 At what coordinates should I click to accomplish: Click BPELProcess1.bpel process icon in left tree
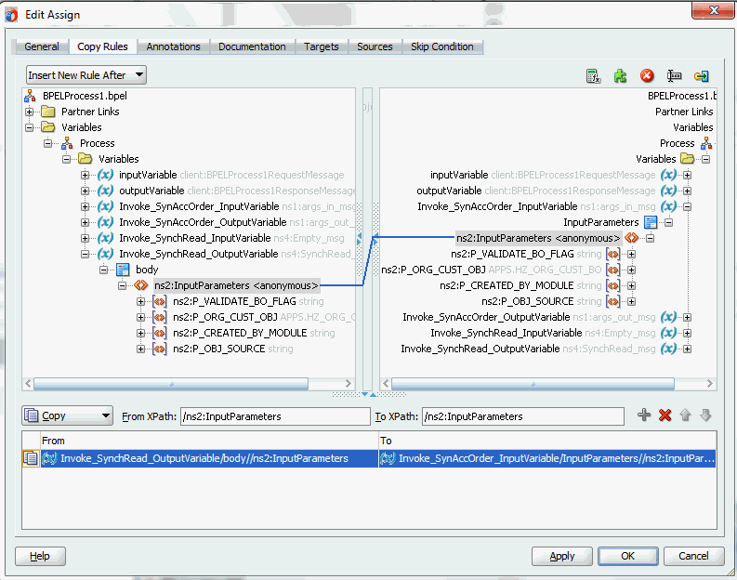30,96
